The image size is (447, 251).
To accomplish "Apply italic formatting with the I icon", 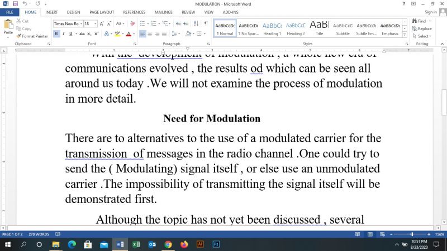I will point(63,33).
